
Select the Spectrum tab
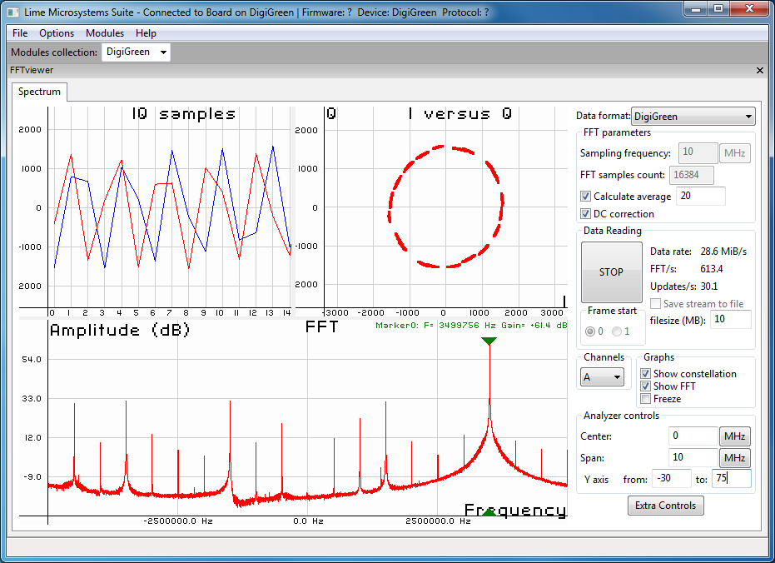(40, 92)
